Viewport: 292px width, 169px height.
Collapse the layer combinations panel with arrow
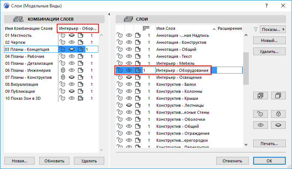109,14
